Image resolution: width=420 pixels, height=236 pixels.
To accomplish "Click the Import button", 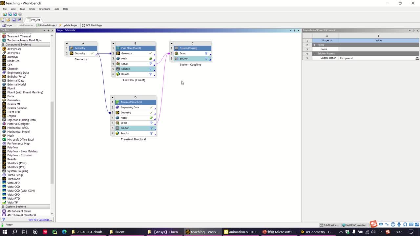I will point(9,25).
